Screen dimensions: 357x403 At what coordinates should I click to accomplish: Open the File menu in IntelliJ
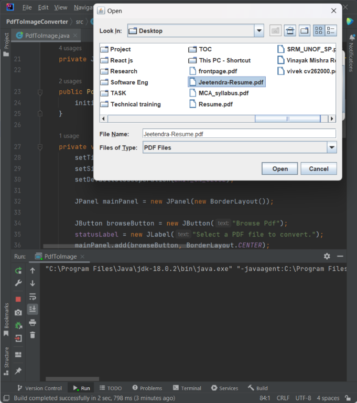pyautogui.click(x=27, y=7)
